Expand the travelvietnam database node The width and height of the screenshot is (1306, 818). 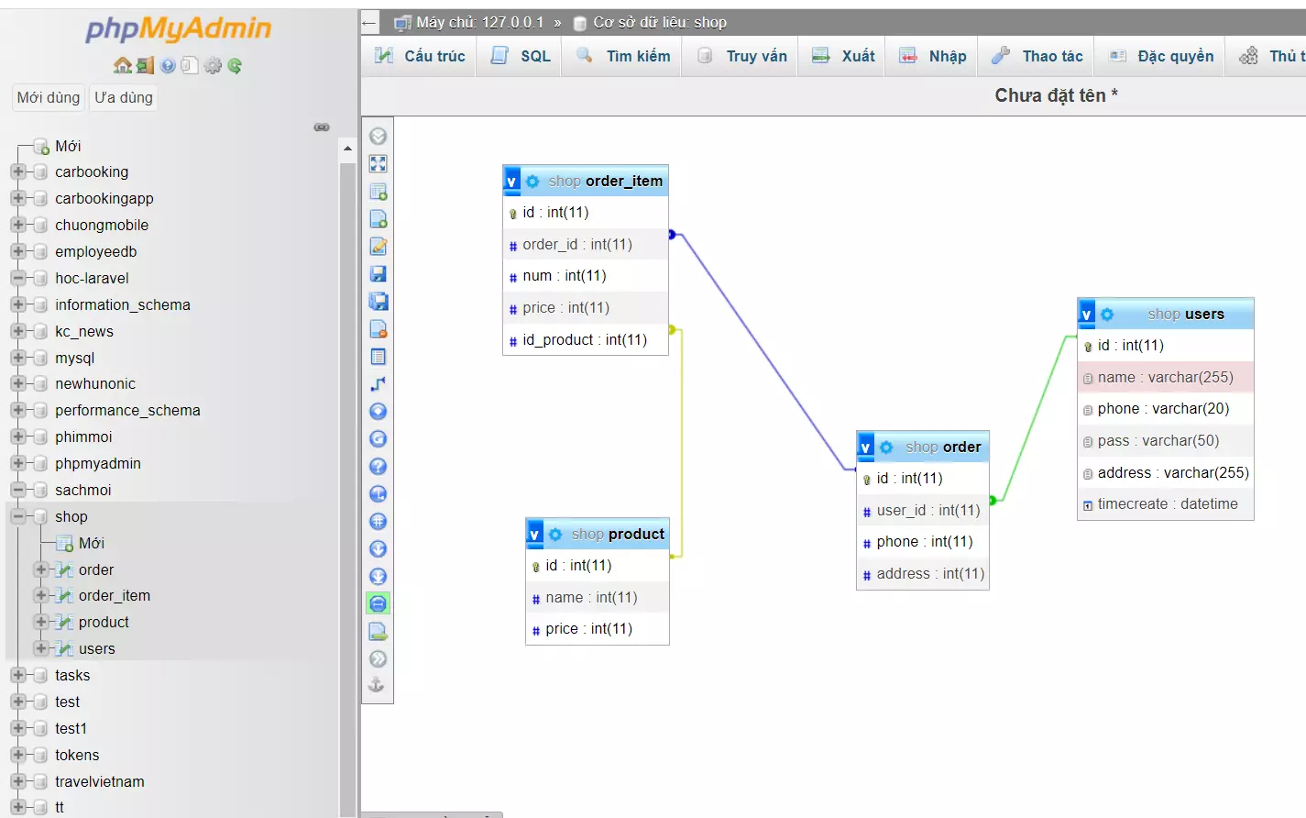point(17,781)
